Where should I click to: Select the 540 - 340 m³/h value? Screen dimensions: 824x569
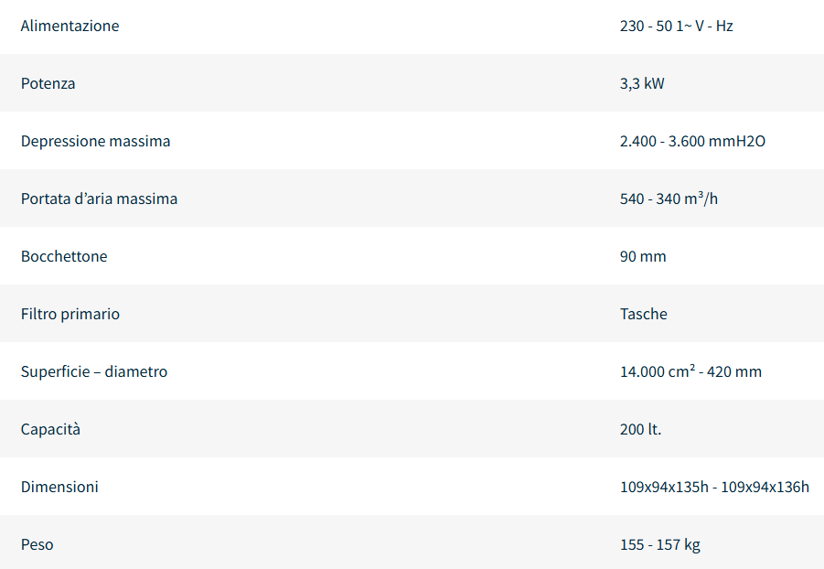669,199
